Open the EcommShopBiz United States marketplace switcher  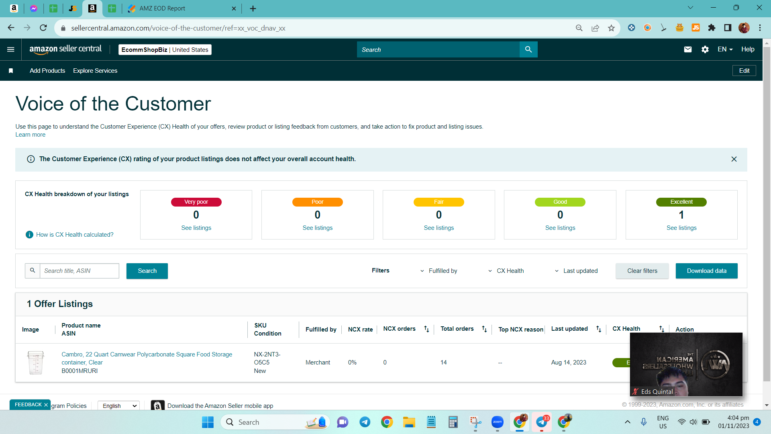click(x=165, y=50)
